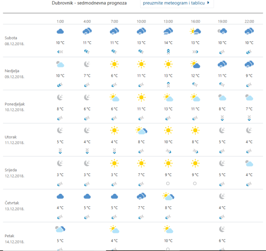The height and width of the screenshot is (251, 266).
Task: Click the 22:00 column header
Action: coord(249,21)
